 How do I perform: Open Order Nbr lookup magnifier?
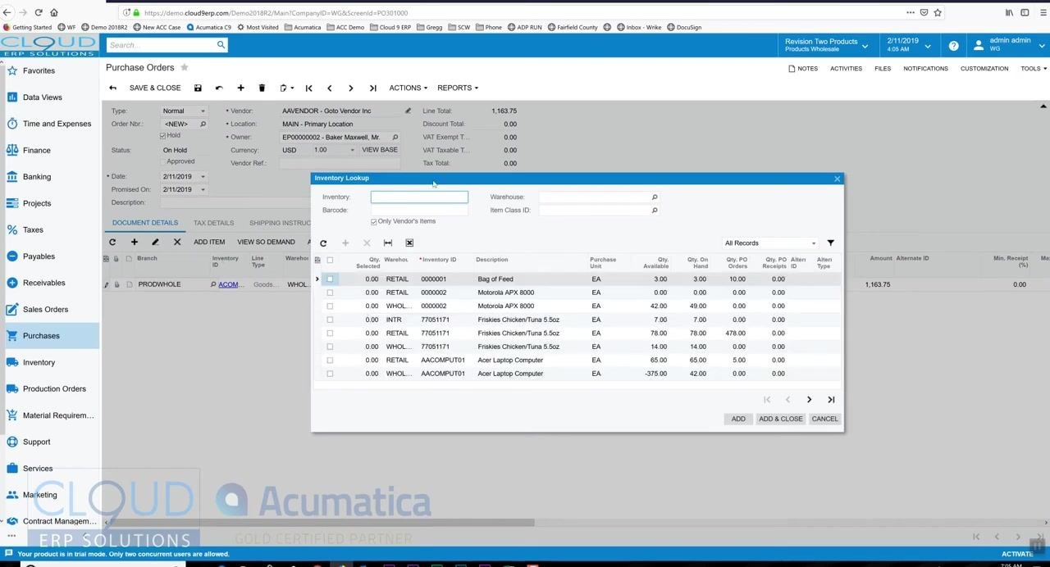(203, 124)
